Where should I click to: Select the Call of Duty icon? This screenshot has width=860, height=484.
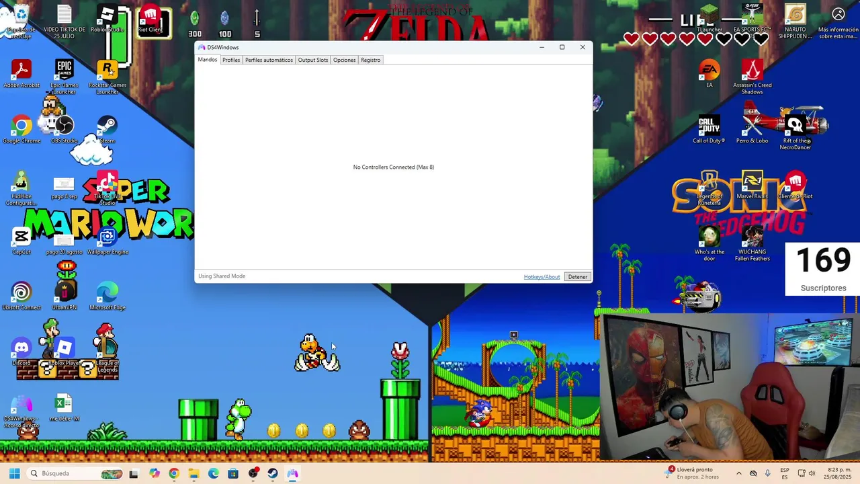[x=709, y=130]
